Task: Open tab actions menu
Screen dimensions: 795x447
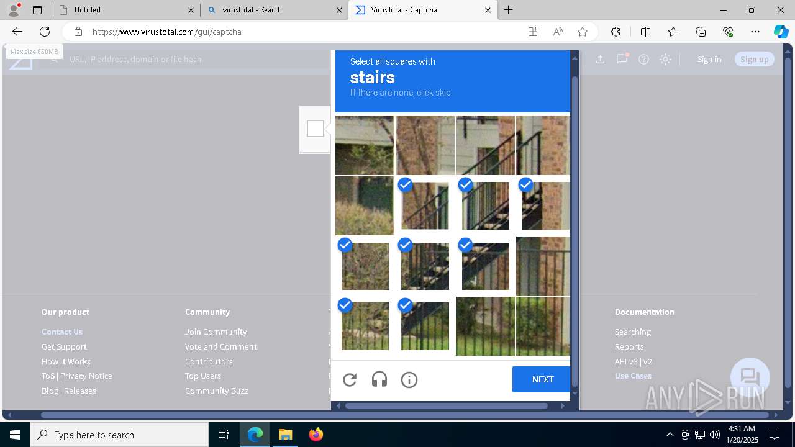Action: click(x=37, y=10)
